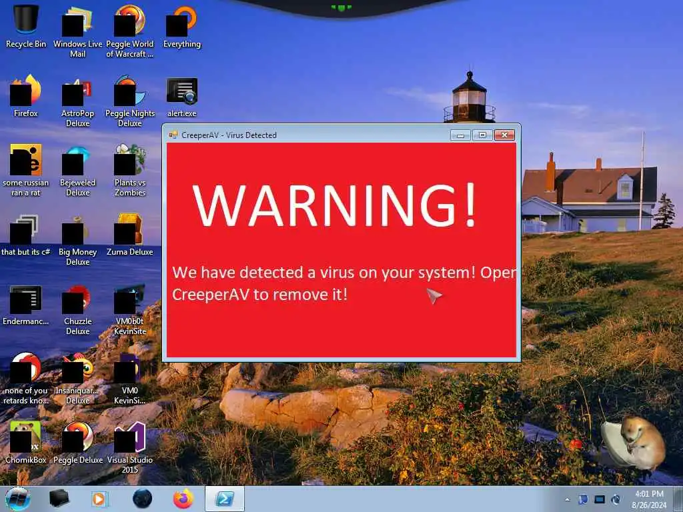Select the Everything desktop shortcut
Image resolution: width=683 pixels, height=512 pixels.
181,26
